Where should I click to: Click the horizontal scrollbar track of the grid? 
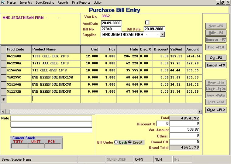100,112
